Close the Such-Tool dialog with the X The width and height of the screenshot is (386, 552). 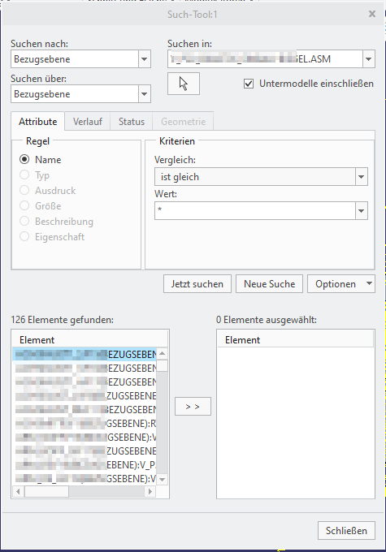coord(372,14)
